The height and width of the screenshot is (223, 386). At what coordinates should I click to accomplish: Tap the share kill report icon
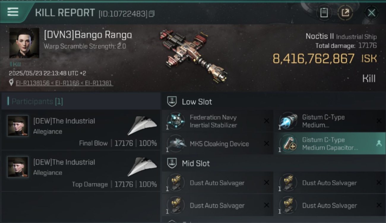coord(345,12)
